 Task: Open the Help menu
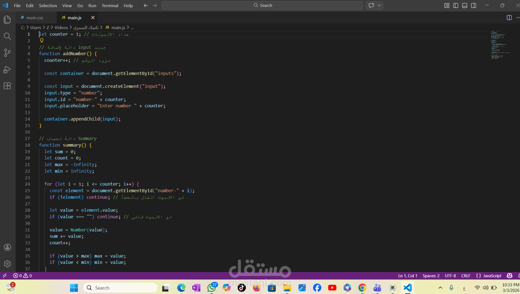(x=128, y=5)
